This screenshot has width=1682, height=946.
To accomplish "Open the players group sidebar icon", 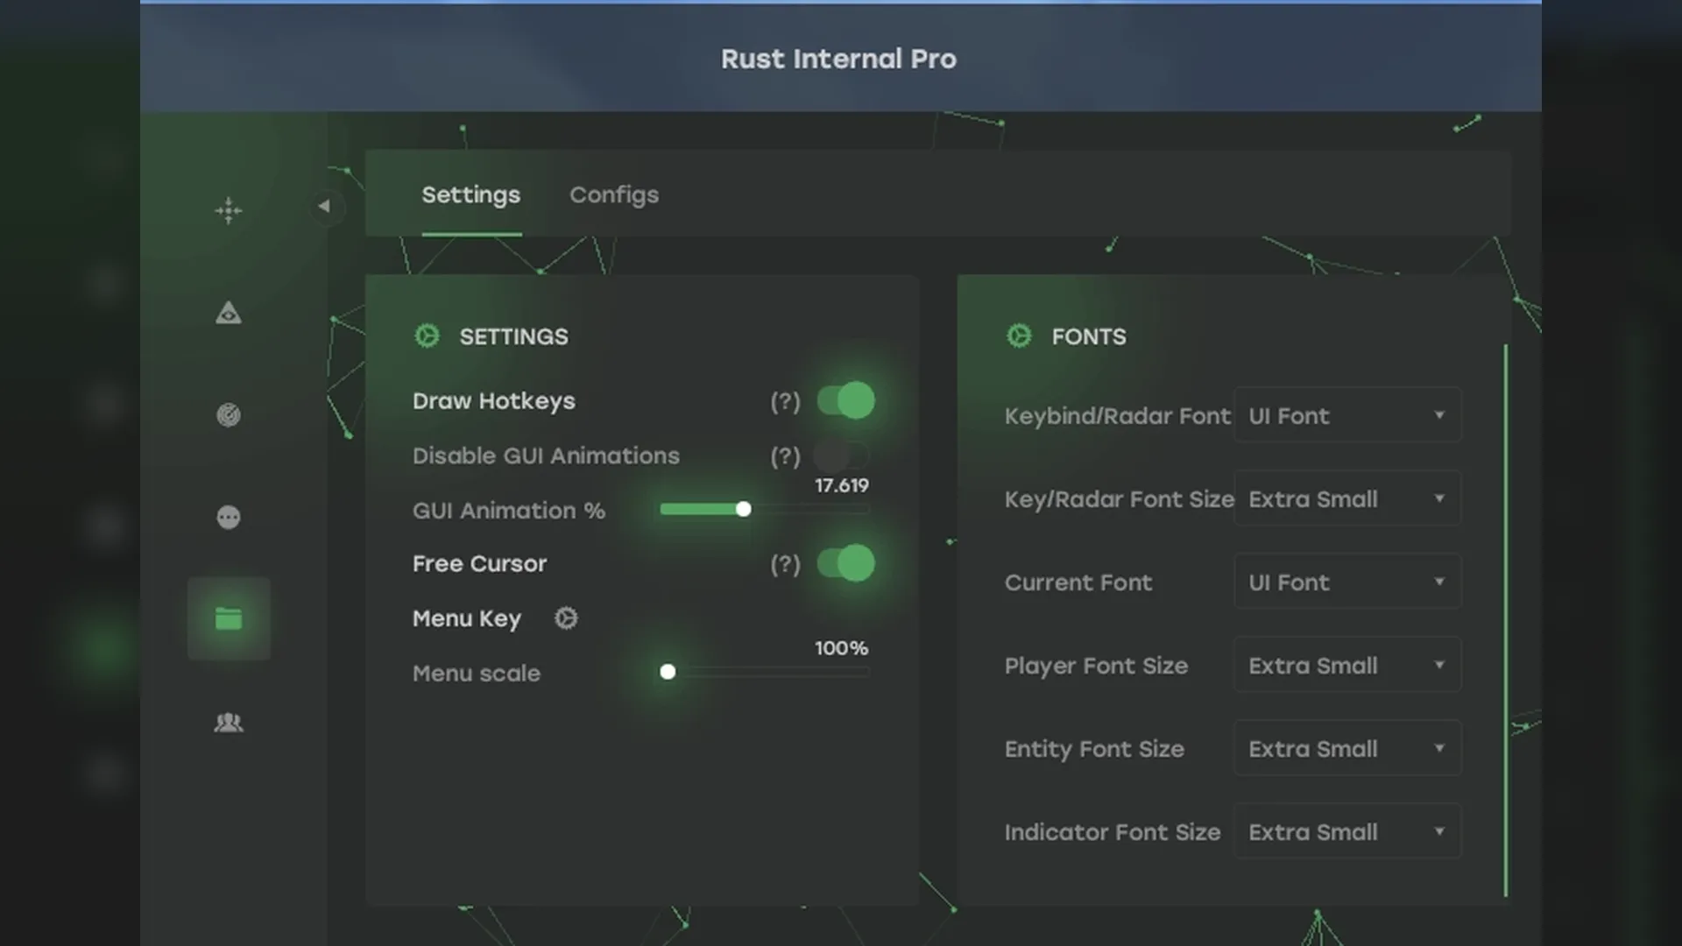I will tap(229, 722).
